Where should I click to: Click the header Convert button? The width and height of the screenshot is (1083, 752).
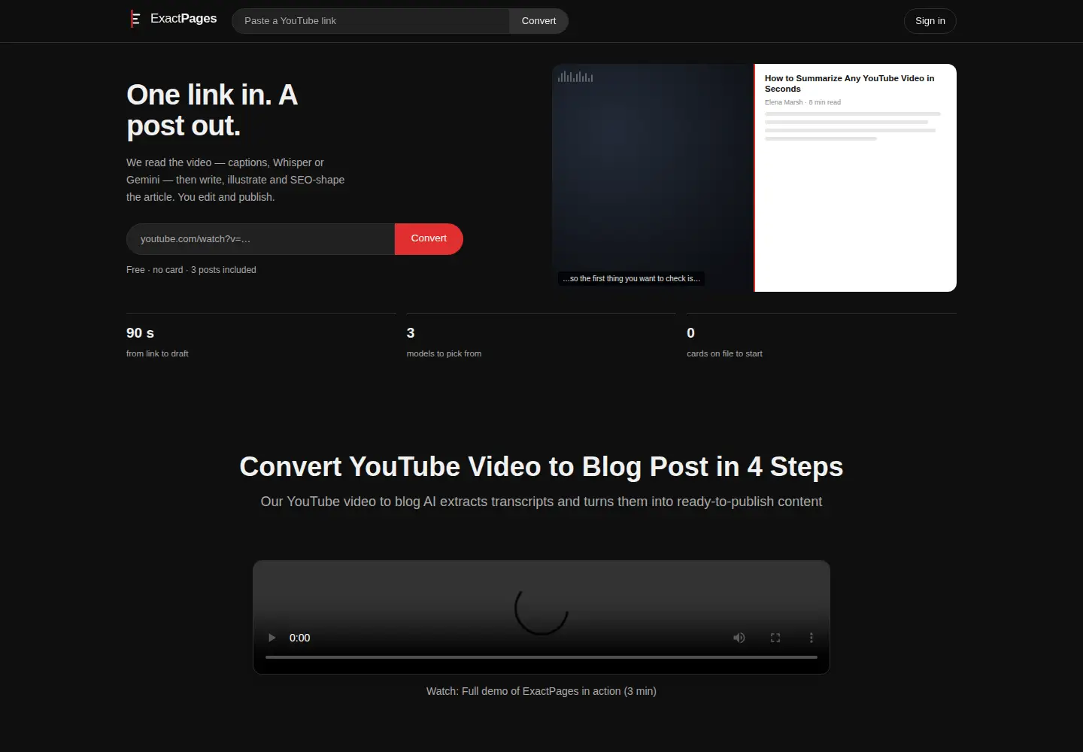(x=538, y=21)
